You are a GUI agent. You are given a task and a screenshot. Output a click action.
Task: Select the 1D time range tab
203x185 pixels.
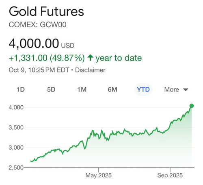pos(20,89)
